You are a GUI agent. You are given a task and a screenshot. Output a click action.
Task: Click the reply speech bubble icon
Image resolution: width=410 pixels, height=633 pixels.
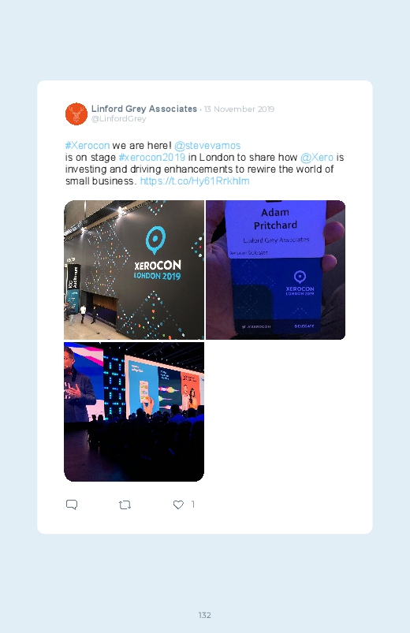72,505
